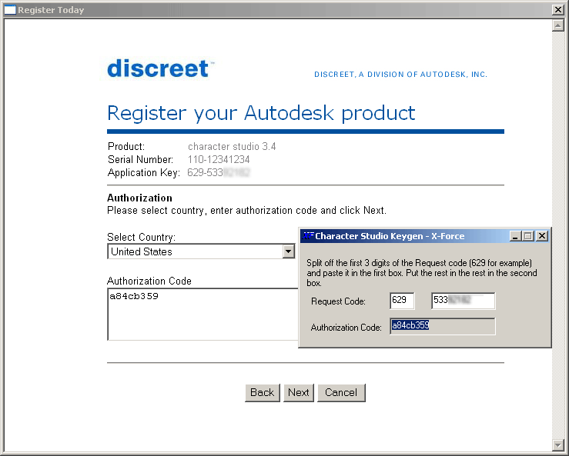Image resolution: width=569 pixels, height=456 pixels.
Task: Click the Next button
Action: [299, 393]
